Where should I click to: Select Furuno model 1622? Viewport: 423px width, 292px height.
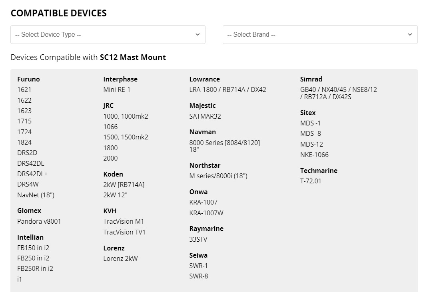pos(24,100)
